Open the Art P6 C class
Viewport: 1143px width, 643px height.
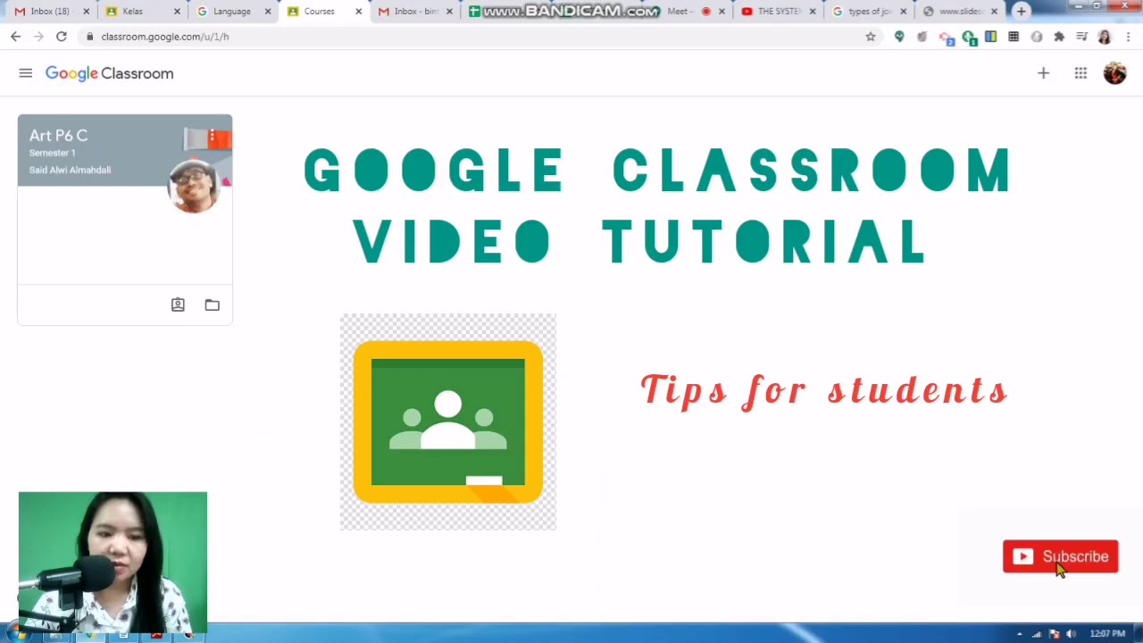[x=58, y=136]
